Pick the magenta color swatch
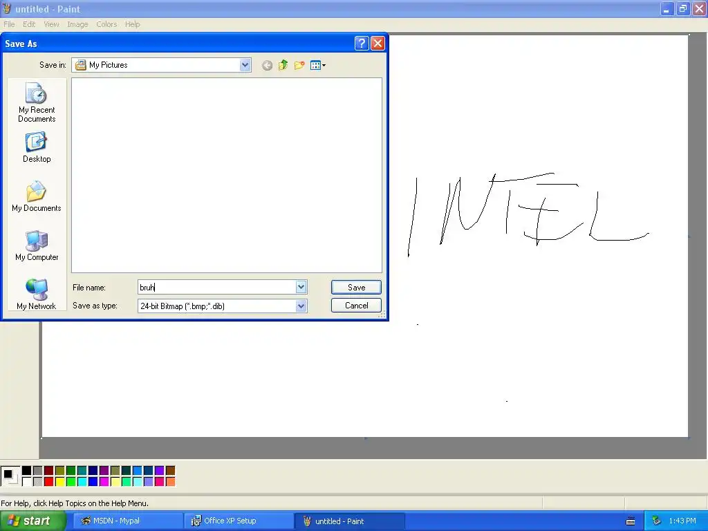The width and height of the screenshot is (708, 531). point(104,482)
